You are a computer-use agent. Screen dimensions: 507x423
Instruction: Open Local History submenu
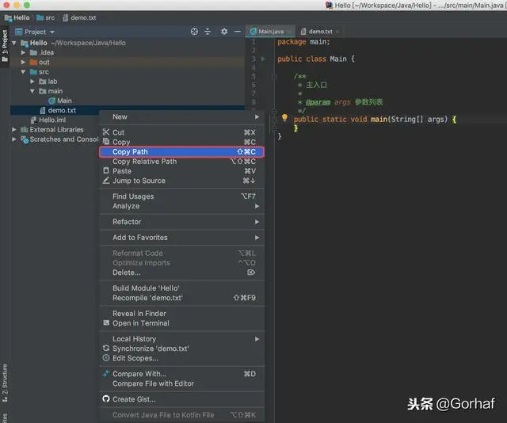pyautogui.click(x=182, y=339)
